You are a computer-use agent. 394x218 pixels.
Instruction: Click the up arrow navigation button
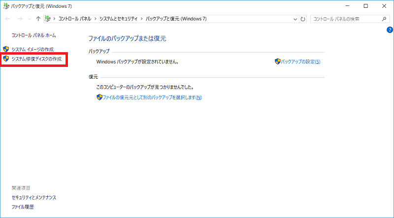point(38,19)
